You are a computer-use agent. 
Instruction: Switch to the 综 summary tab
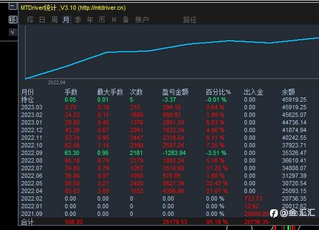[30, 20]
